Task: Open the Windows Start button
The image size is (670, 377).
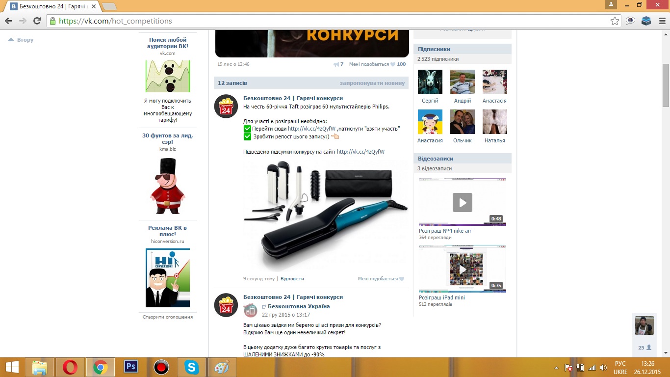Action: point(12,367)
